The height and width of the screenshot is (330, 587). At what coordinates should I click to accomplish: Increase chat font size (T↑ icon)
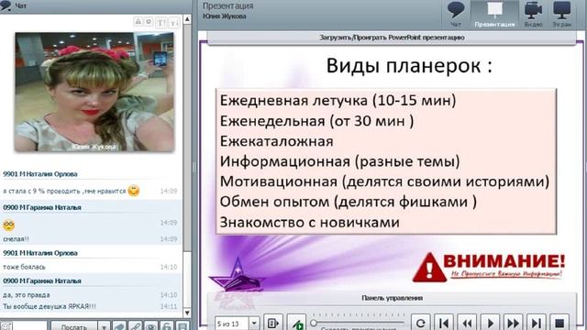point(161,22)
